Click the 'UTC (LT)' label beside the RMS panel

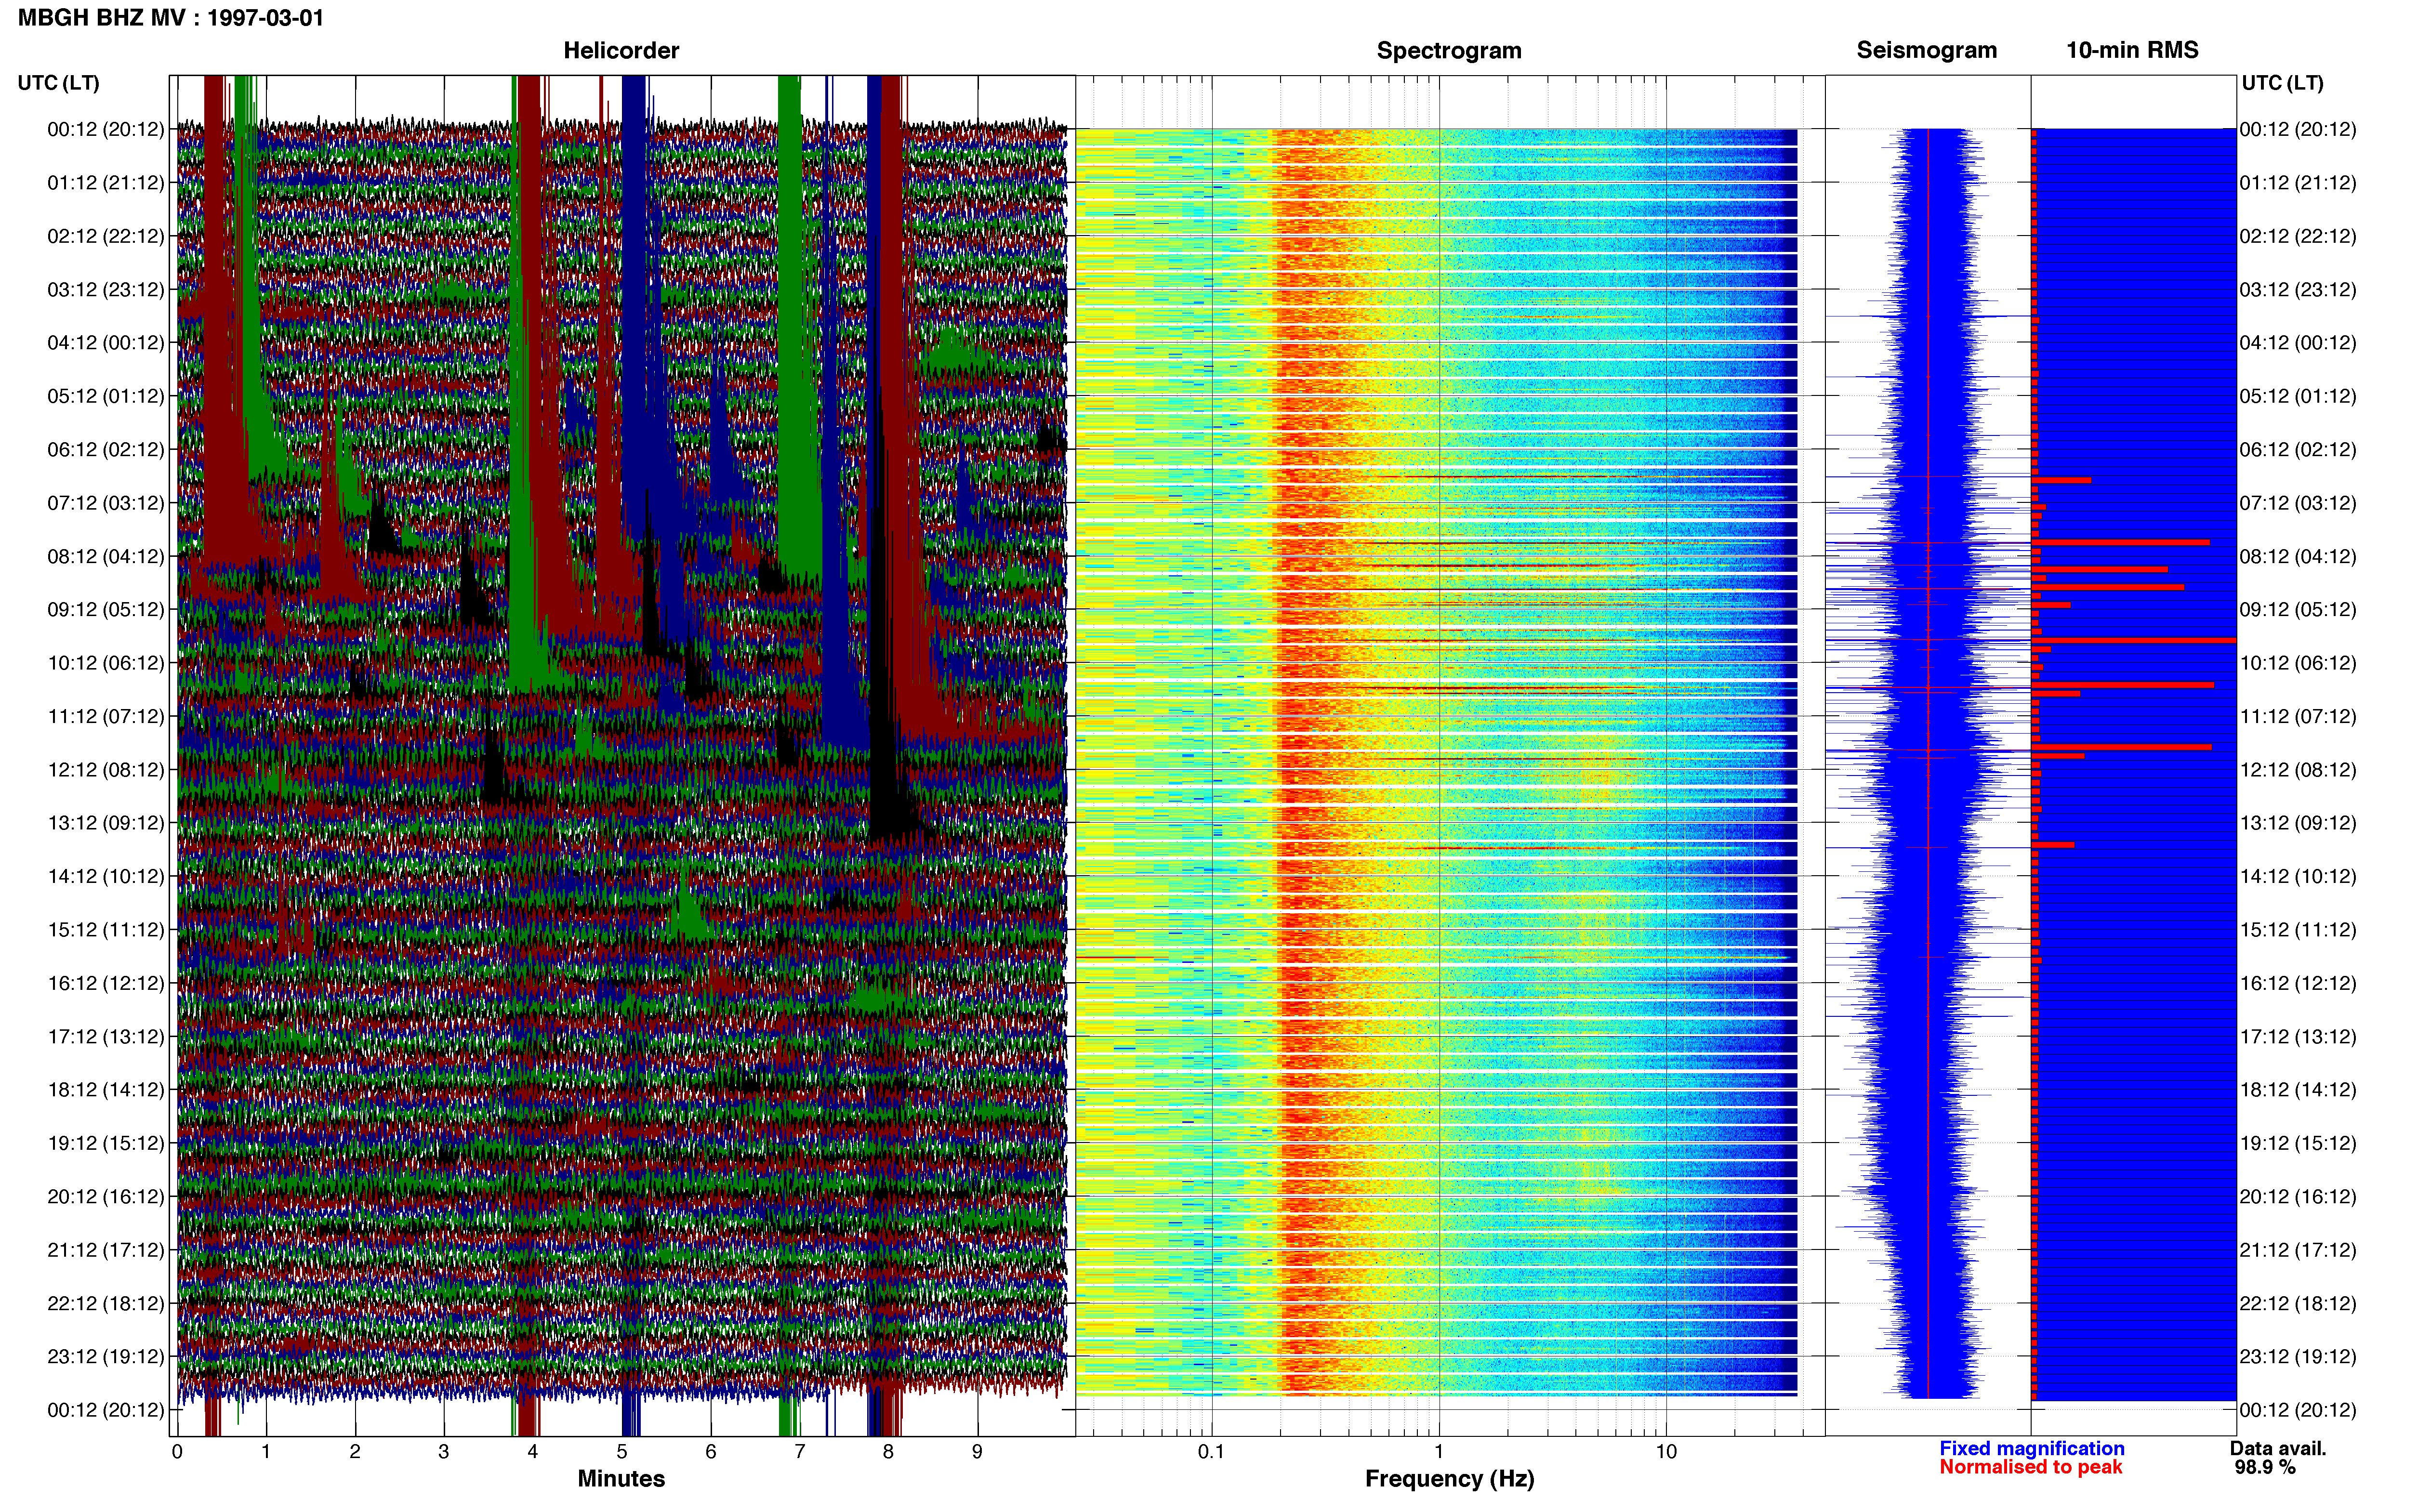[x=2282, y=83]
